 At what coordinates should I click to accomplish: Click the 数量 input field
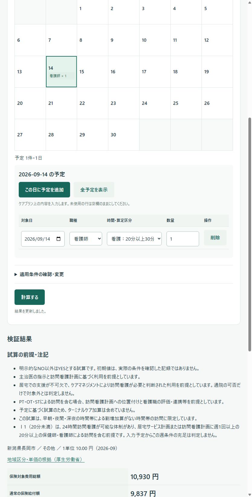183,239
